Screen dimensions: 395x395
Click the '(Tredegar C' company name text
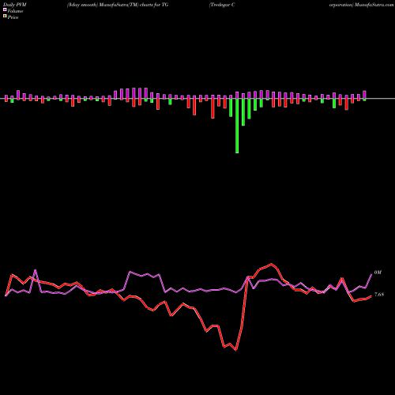[x=222, y=5]
